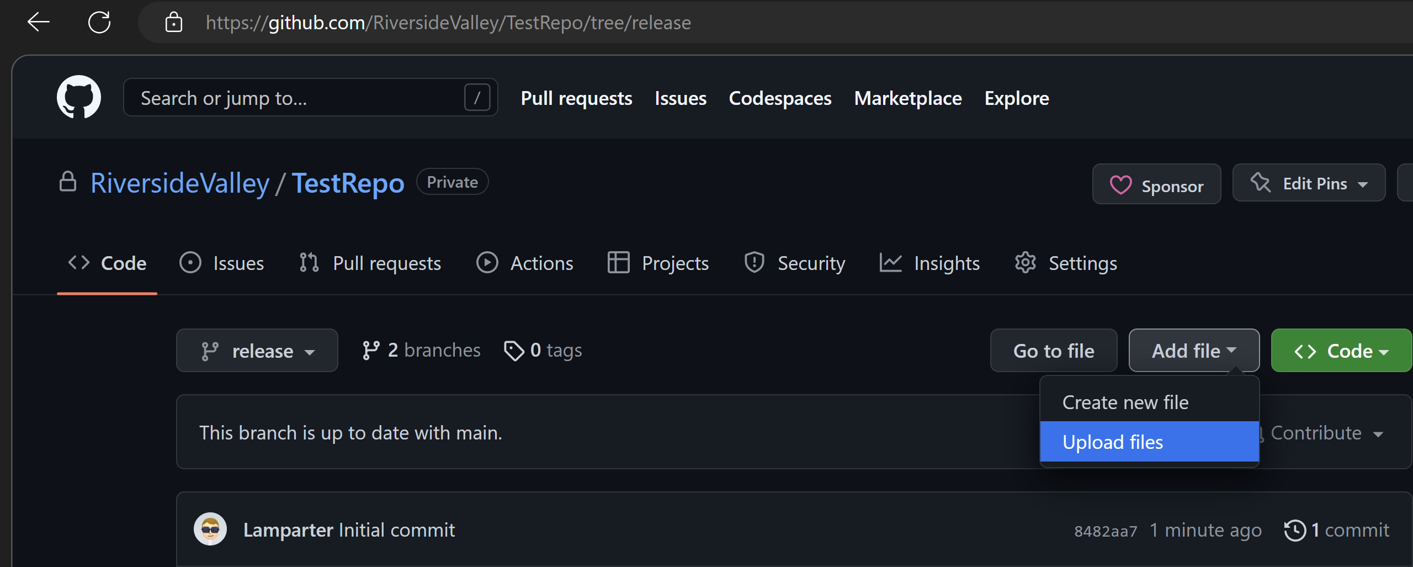Switch to the Pull requests repository tab
1413x567 pixels.
point(370,263)
